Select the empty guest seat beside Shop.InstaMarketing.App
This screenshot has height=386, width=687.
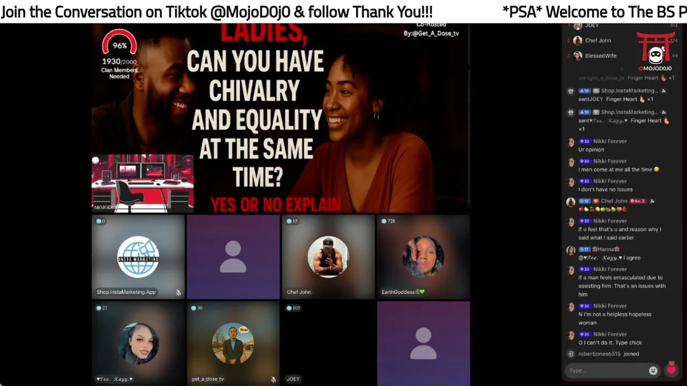point(233,257)
